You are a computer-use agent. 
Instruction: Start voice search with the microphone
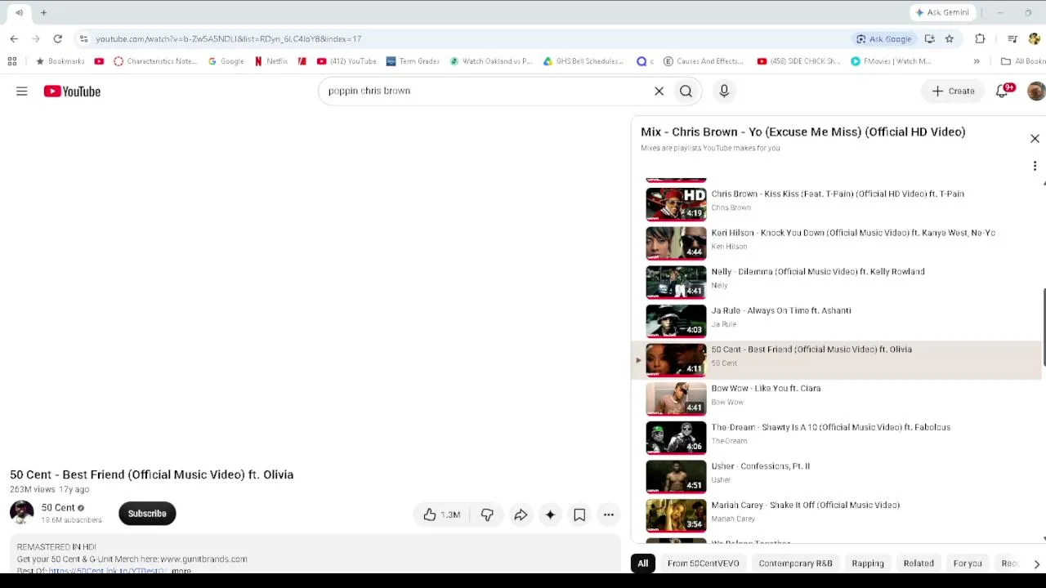tap(724, 91)
